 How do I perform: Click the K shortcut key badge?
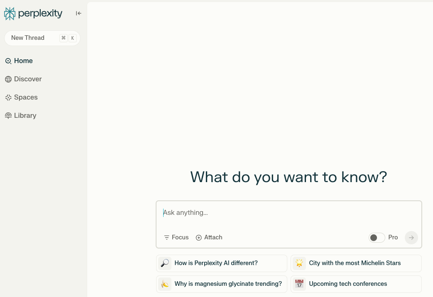(73, 38)
